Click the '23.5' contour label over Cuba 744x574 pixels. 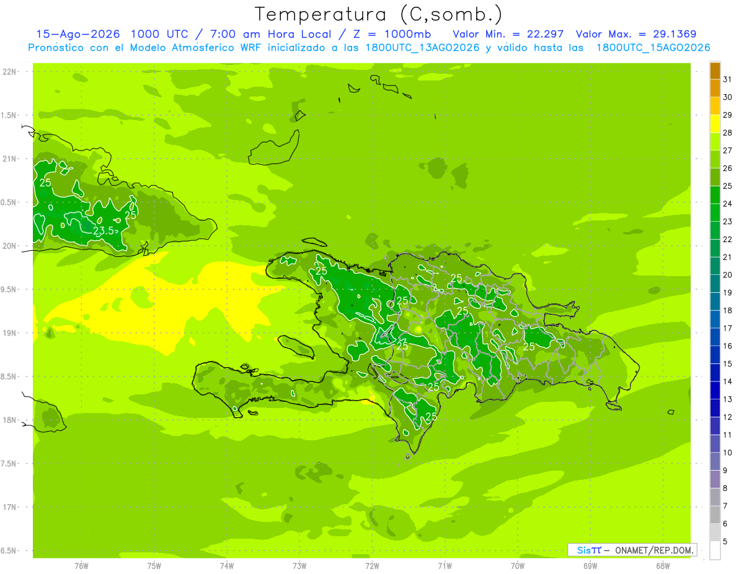point(104,231)
